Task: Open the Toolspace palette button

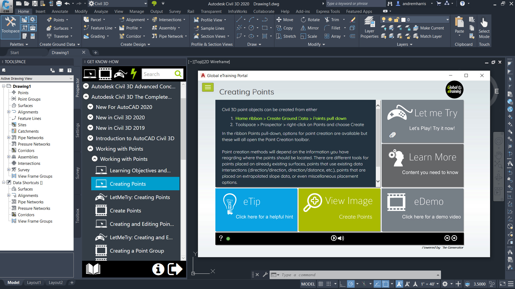Action: click(x=10, y=26)
